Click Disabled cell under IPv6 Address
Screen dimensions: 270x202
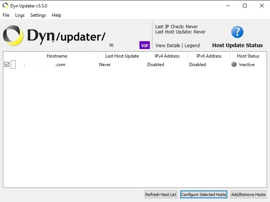[x=198, y=65]
